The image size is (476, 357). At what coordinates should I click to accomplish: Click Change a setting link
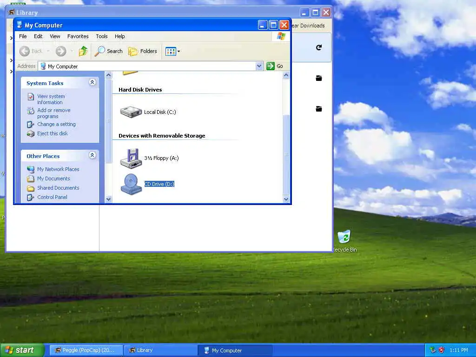56,124
